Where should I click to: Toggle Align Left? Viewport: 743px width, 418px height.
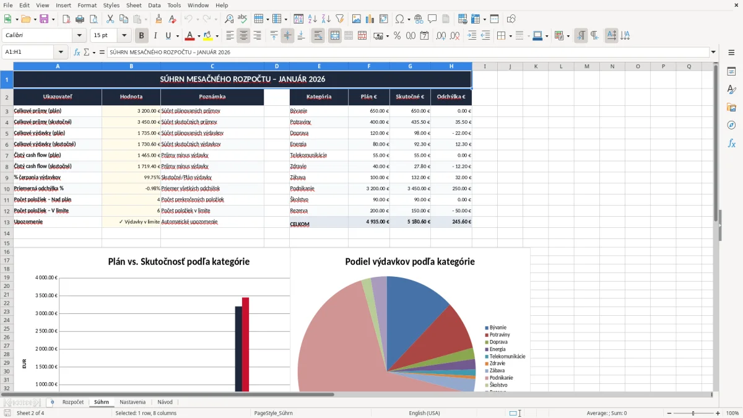pyautogui.click(x=230, y=36)
